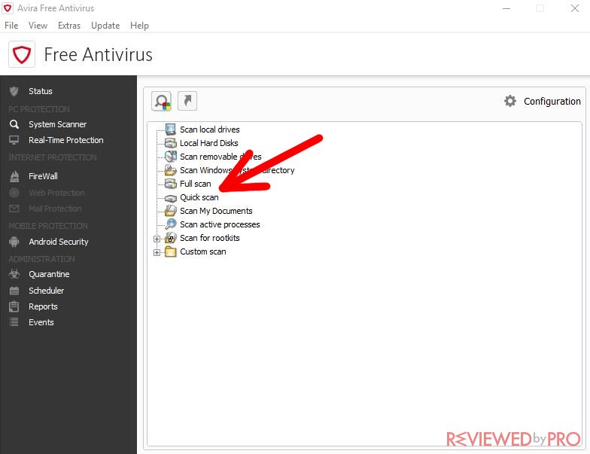Viewport: 590px width, 454px height.
Task: Click the Avira shield logo in header
Action: [x=22, y=54]
